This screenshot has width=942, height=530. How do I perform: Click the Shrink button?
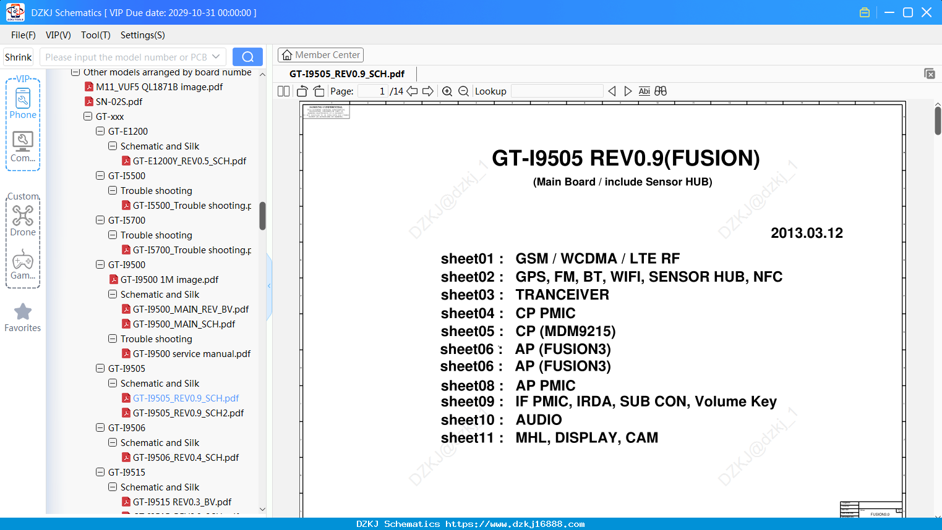click(x=18, y=57)
